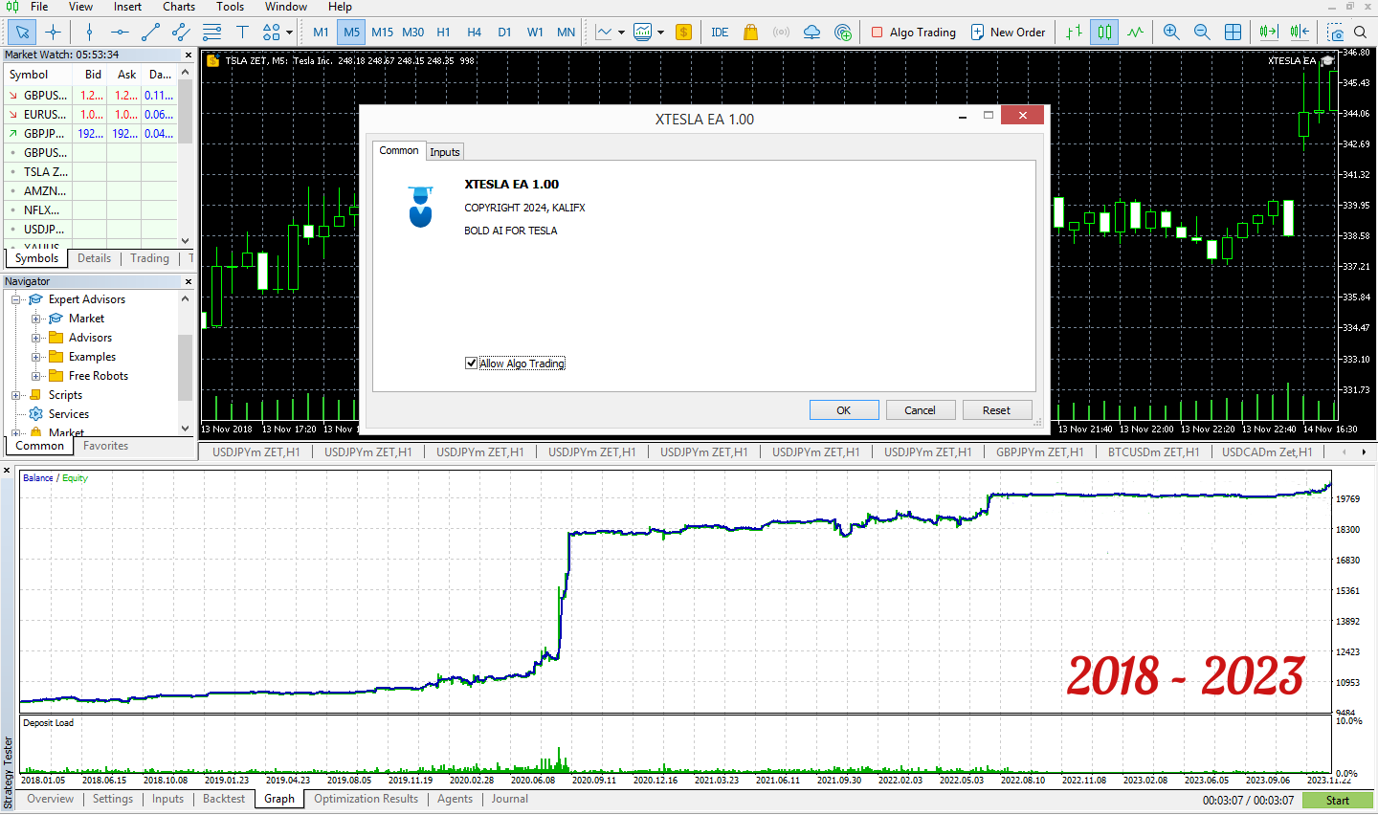1378x815 pixels.
Task: Switch chart to line style
Action: [x=1135, y=32]
